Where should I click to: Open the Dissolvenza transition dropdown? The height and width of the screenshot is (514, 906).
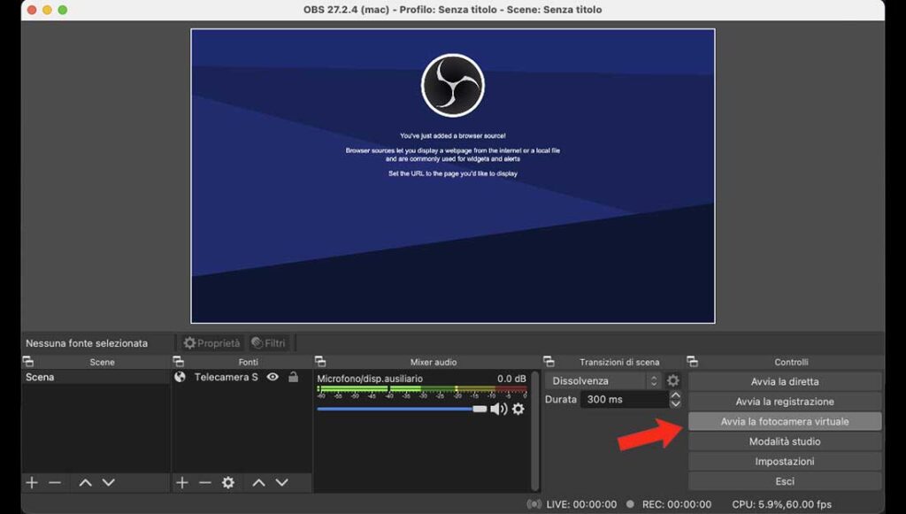pos(603,380)
